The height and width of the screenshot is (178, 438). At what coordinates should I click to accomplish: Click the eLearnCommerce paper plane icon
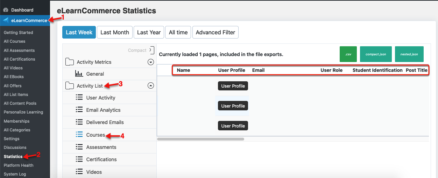6,20
